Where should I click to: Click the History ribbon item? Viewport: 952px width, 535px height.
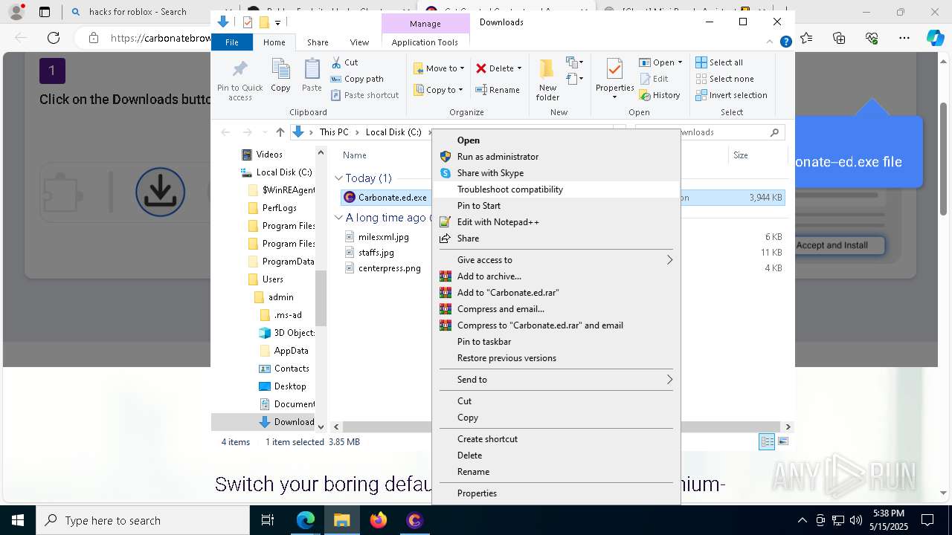(660, 95)
